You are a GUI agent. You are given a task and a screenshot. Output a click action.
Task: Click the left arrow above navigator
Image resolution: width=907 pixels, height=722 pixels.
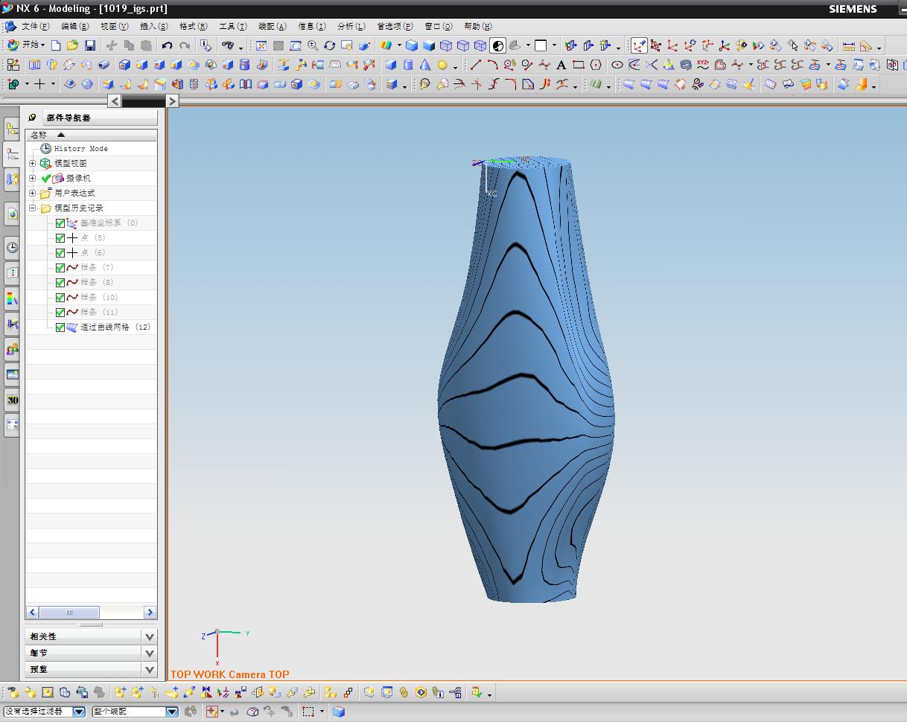pos(115,100)
